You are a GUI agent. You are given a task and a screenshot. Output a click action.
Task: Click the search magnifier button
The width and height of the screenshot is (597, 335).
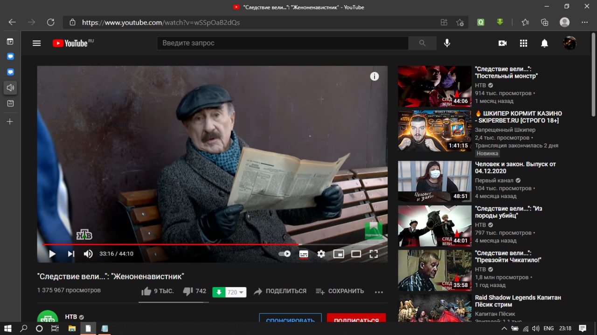pyautogui.click(x=422, y=43)
